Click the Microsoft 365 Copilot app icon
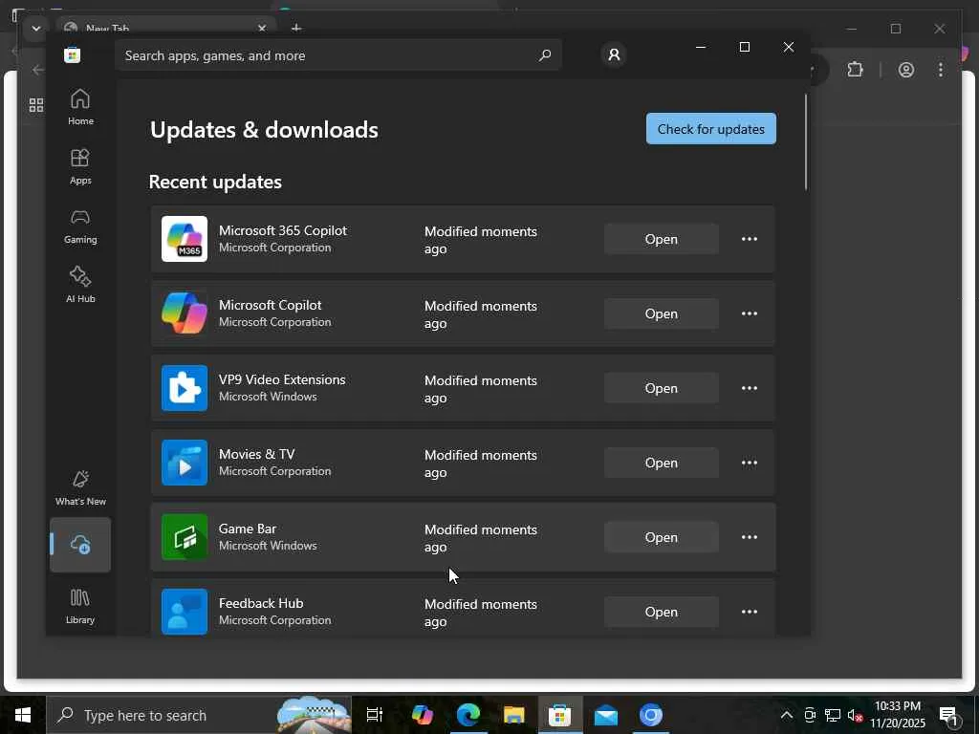Image resolution: width=979 pixels, height=734 pixels. click(x=185, y=239)
